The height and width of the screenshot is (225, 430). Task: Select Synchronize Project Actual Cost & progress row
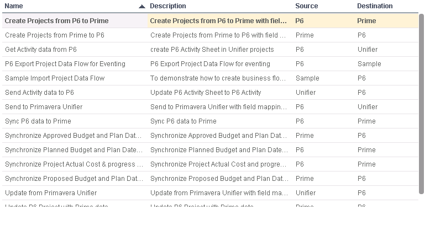(x=74, y=164)
